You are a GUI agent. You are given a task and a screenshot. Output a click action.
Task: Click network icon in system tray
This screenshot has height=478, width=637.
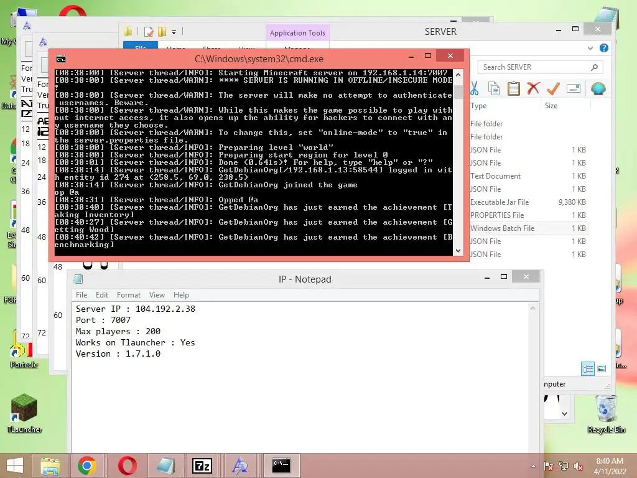[x=564, y=466]
